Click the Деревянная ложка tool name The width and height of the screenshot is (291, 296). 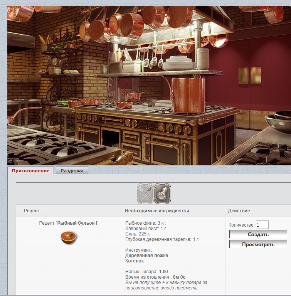tap(146, 256)
